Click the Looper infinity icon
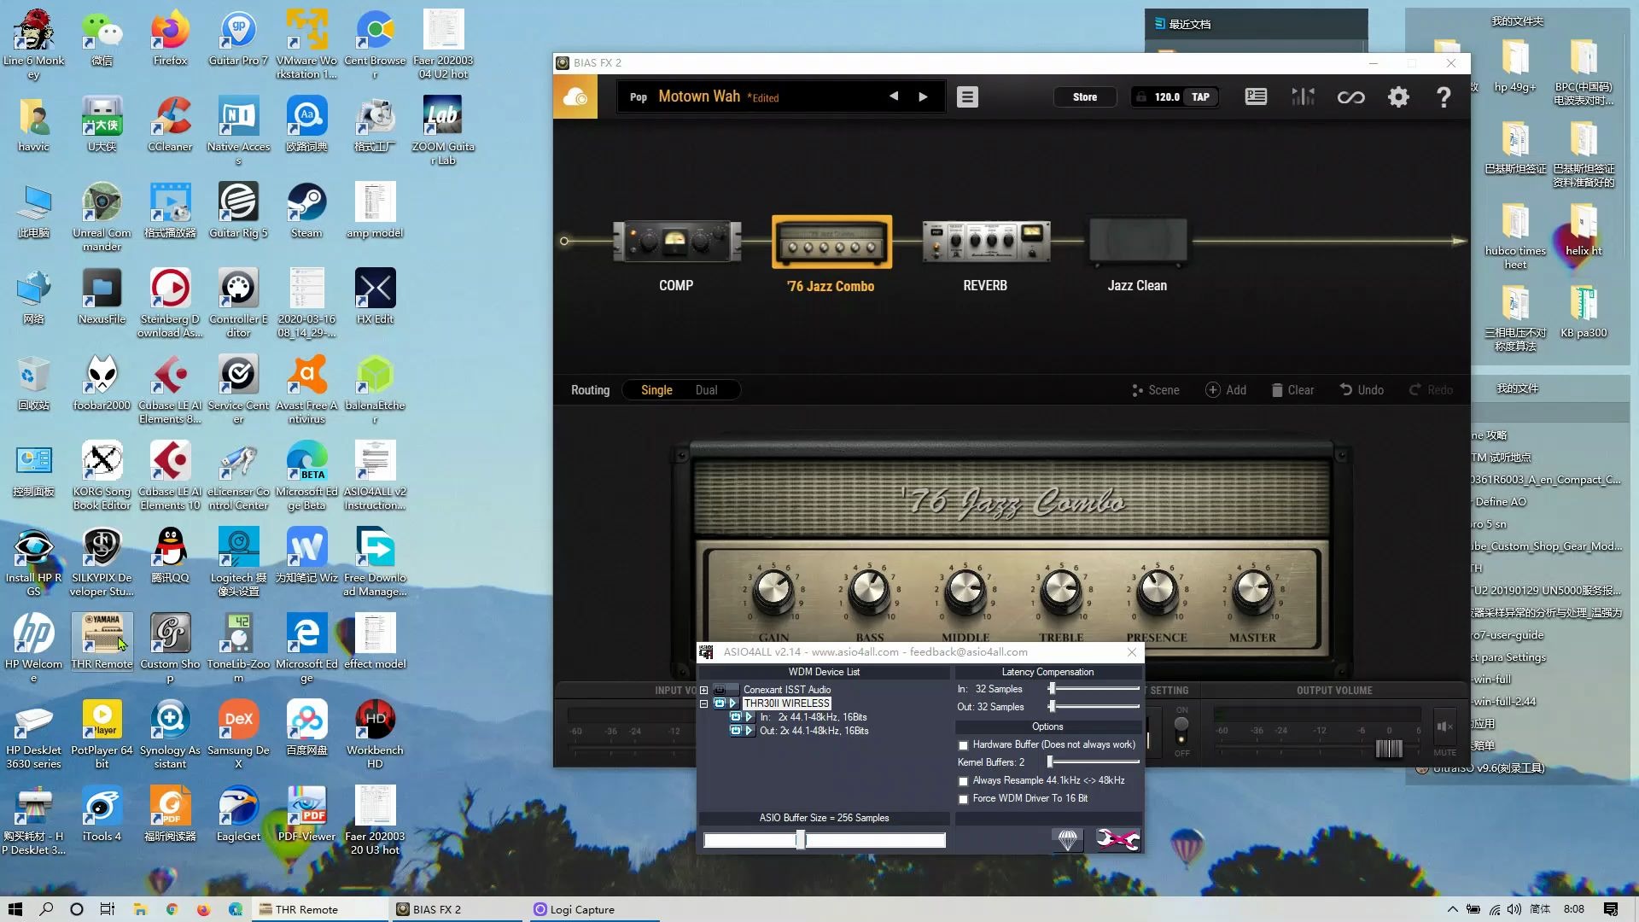 [x=1350, y=97]
